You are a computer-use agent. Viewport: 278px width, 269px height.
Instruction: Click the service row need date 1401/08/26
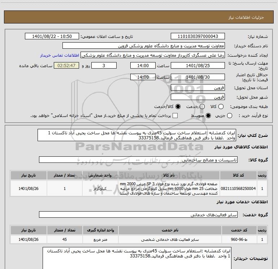click(x=29, y=239)
